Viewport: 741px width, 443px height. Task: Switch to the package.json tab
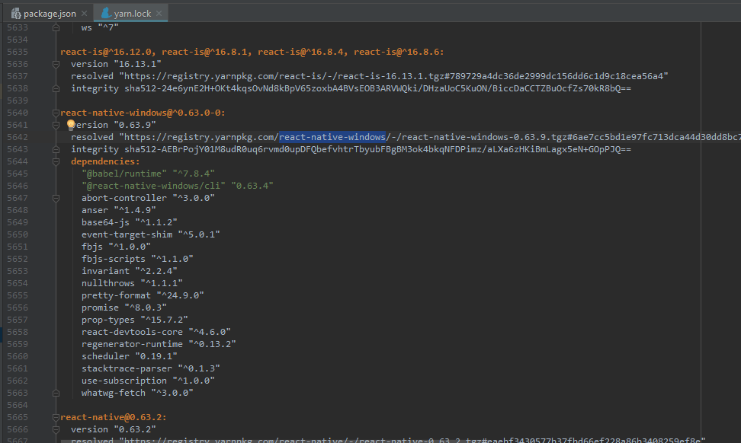click(46, 13)
